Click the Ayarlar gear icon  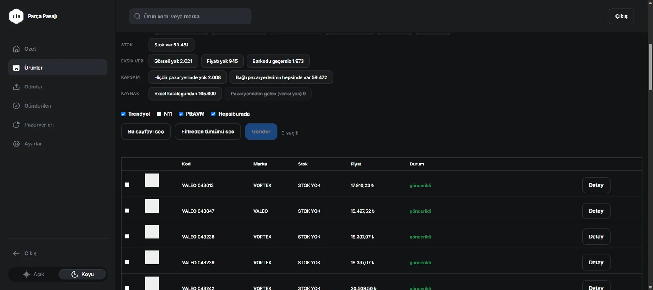point(16,144)
